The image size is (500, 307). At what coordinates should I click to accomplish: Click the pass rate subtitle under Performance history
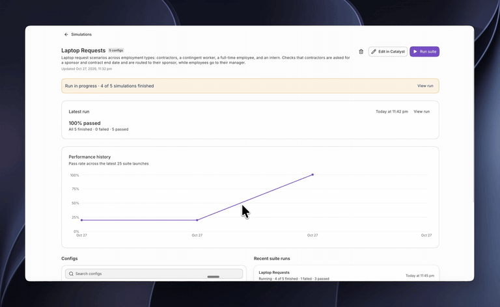pos(109,163)
